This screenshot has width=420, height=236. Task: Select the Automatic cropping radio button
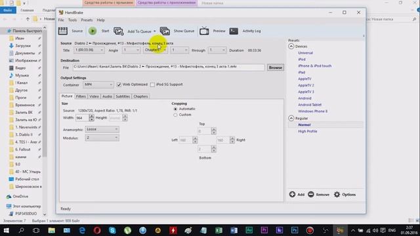click(175, 109)
